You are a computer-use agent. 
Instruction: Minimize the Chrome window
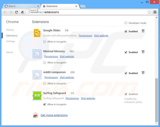[x=142, y=2]
